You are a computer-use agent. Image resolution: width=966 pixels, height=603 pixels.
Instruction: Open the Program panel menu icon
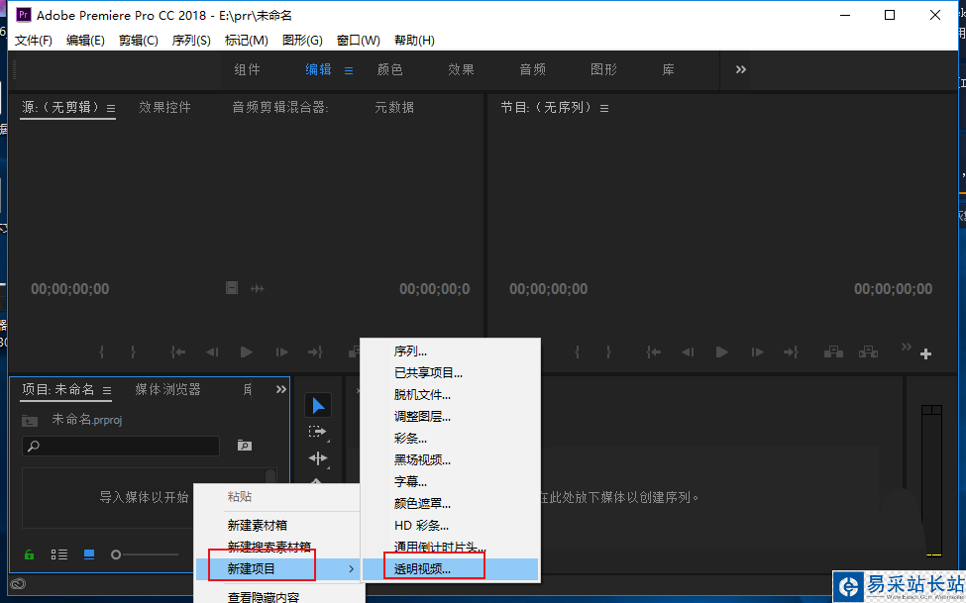click(x=604, y=108)
